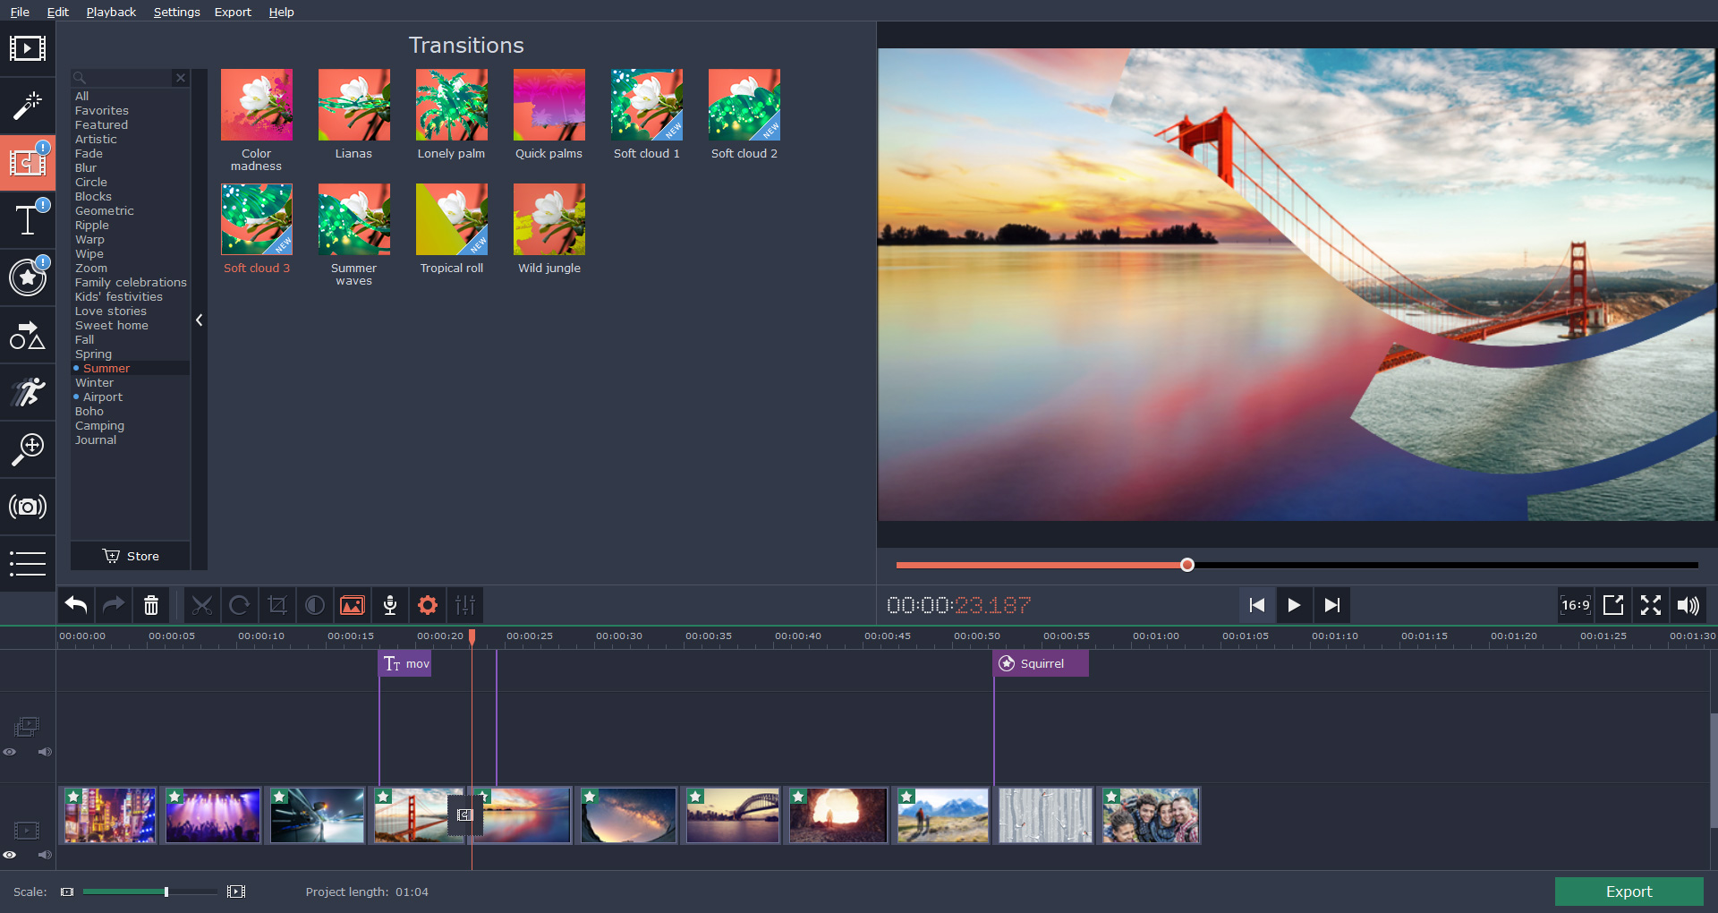Viewport: 1718px width, 913px height.
Task: Select the Soft cloud 3 transition thumbnail
Action: tap(257, 219)
